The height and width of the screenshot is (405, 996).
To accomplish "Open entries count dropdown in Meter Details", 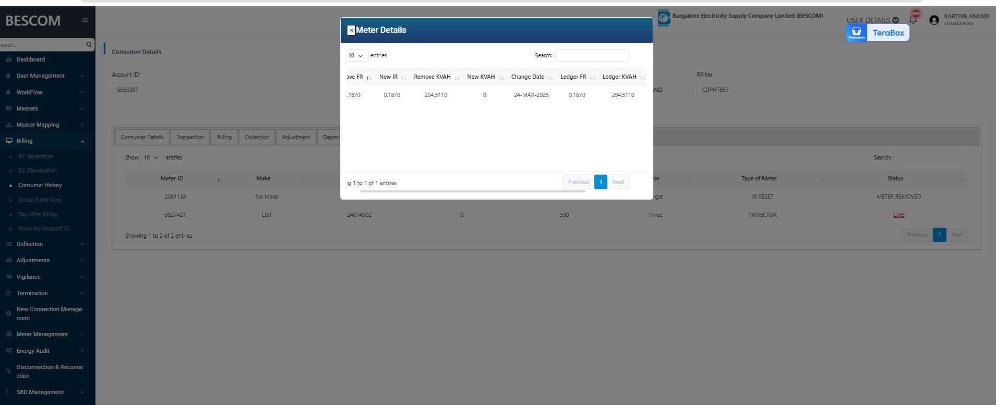I will [356, 55].
